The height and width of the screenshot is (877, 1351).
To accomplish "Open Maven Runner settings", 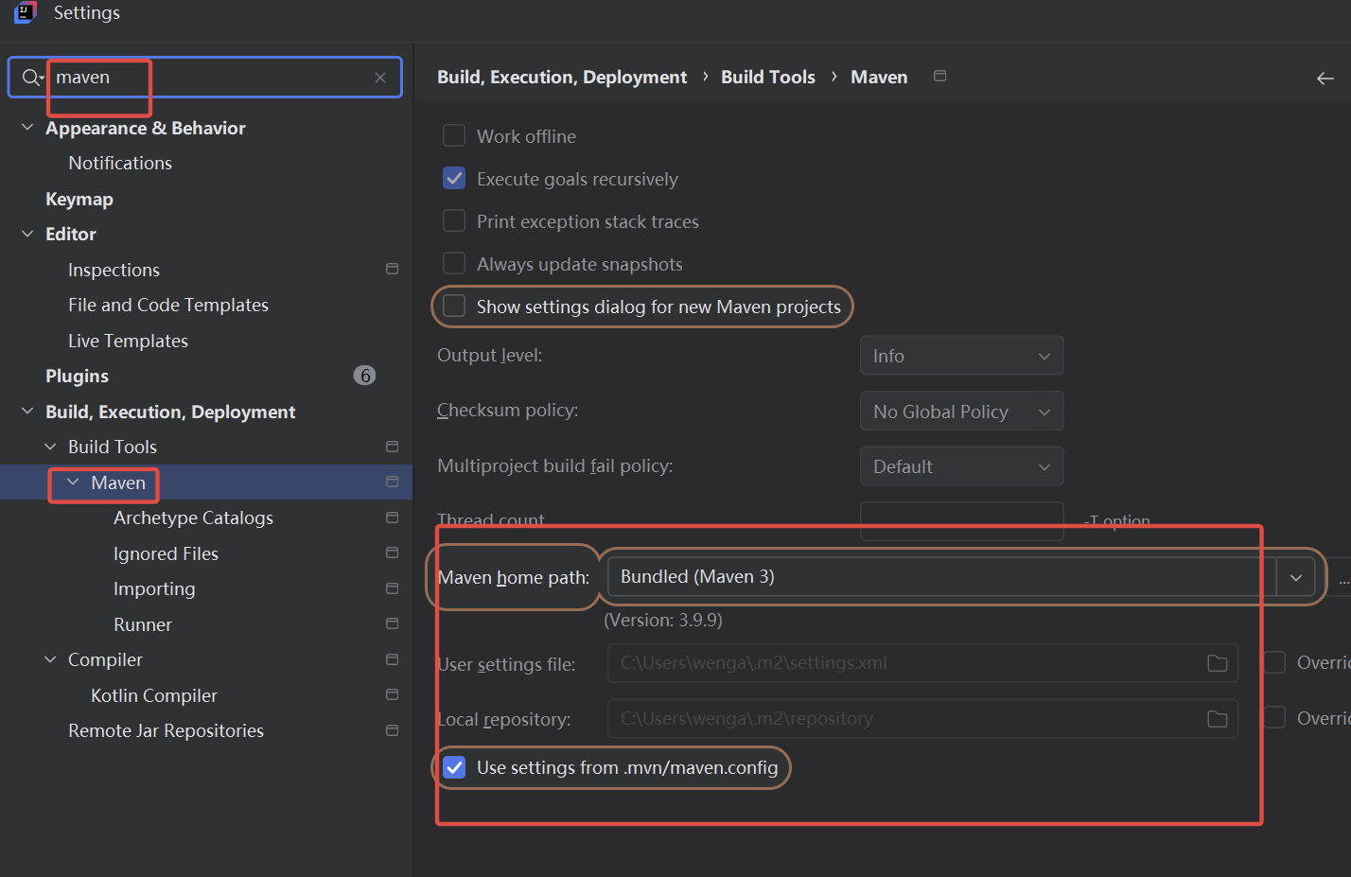I will click(x=143, y=624).
